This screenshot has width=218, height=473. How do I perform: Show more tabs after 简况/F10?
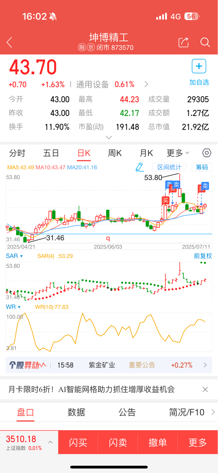coord(213,412)
